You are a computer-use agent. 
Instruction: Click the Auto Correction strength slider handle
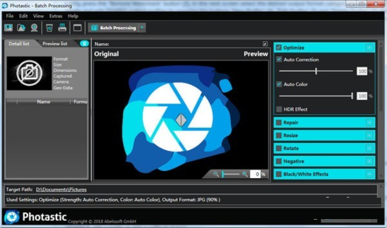(316, 71)
